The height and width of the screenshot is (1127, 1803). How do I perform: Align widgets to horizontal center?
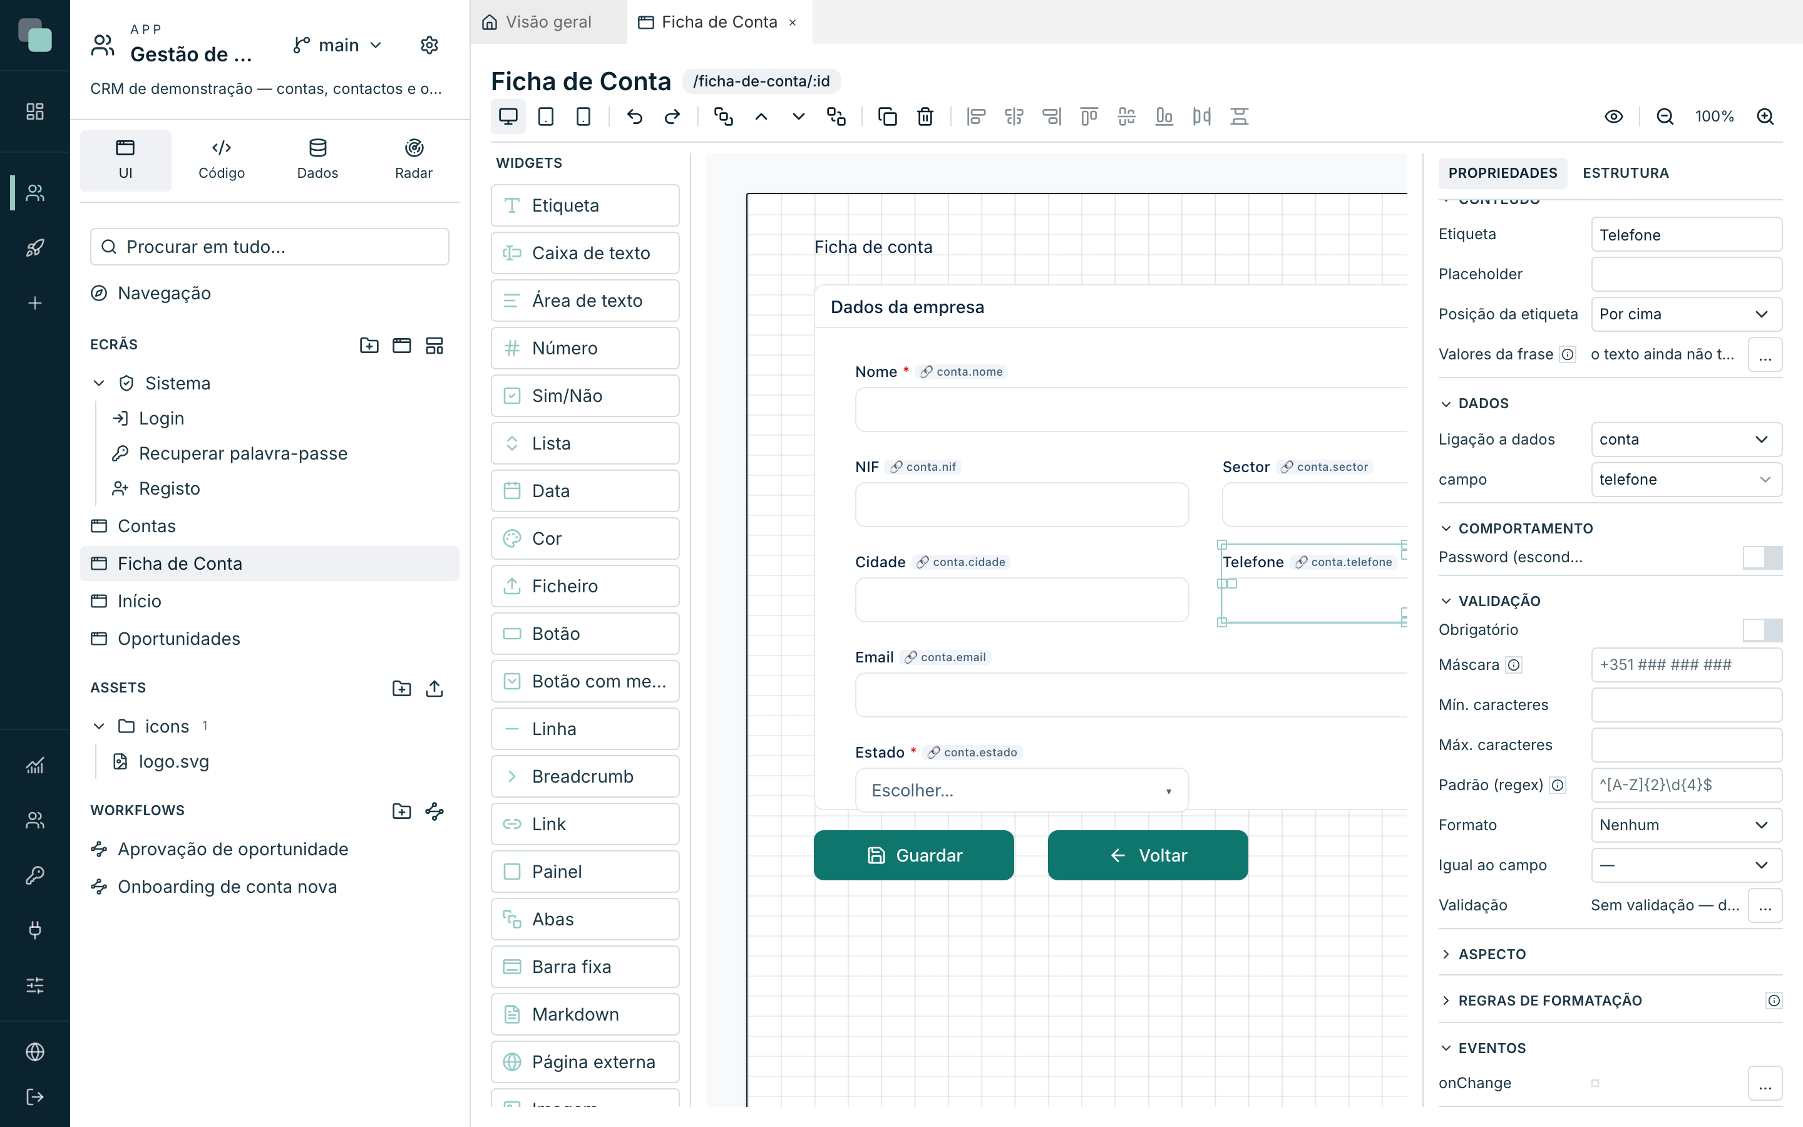click(x=1014, y=116)
